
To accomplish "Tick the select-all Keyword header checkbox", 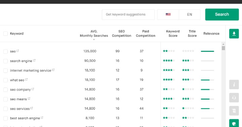I will [6, 34].
